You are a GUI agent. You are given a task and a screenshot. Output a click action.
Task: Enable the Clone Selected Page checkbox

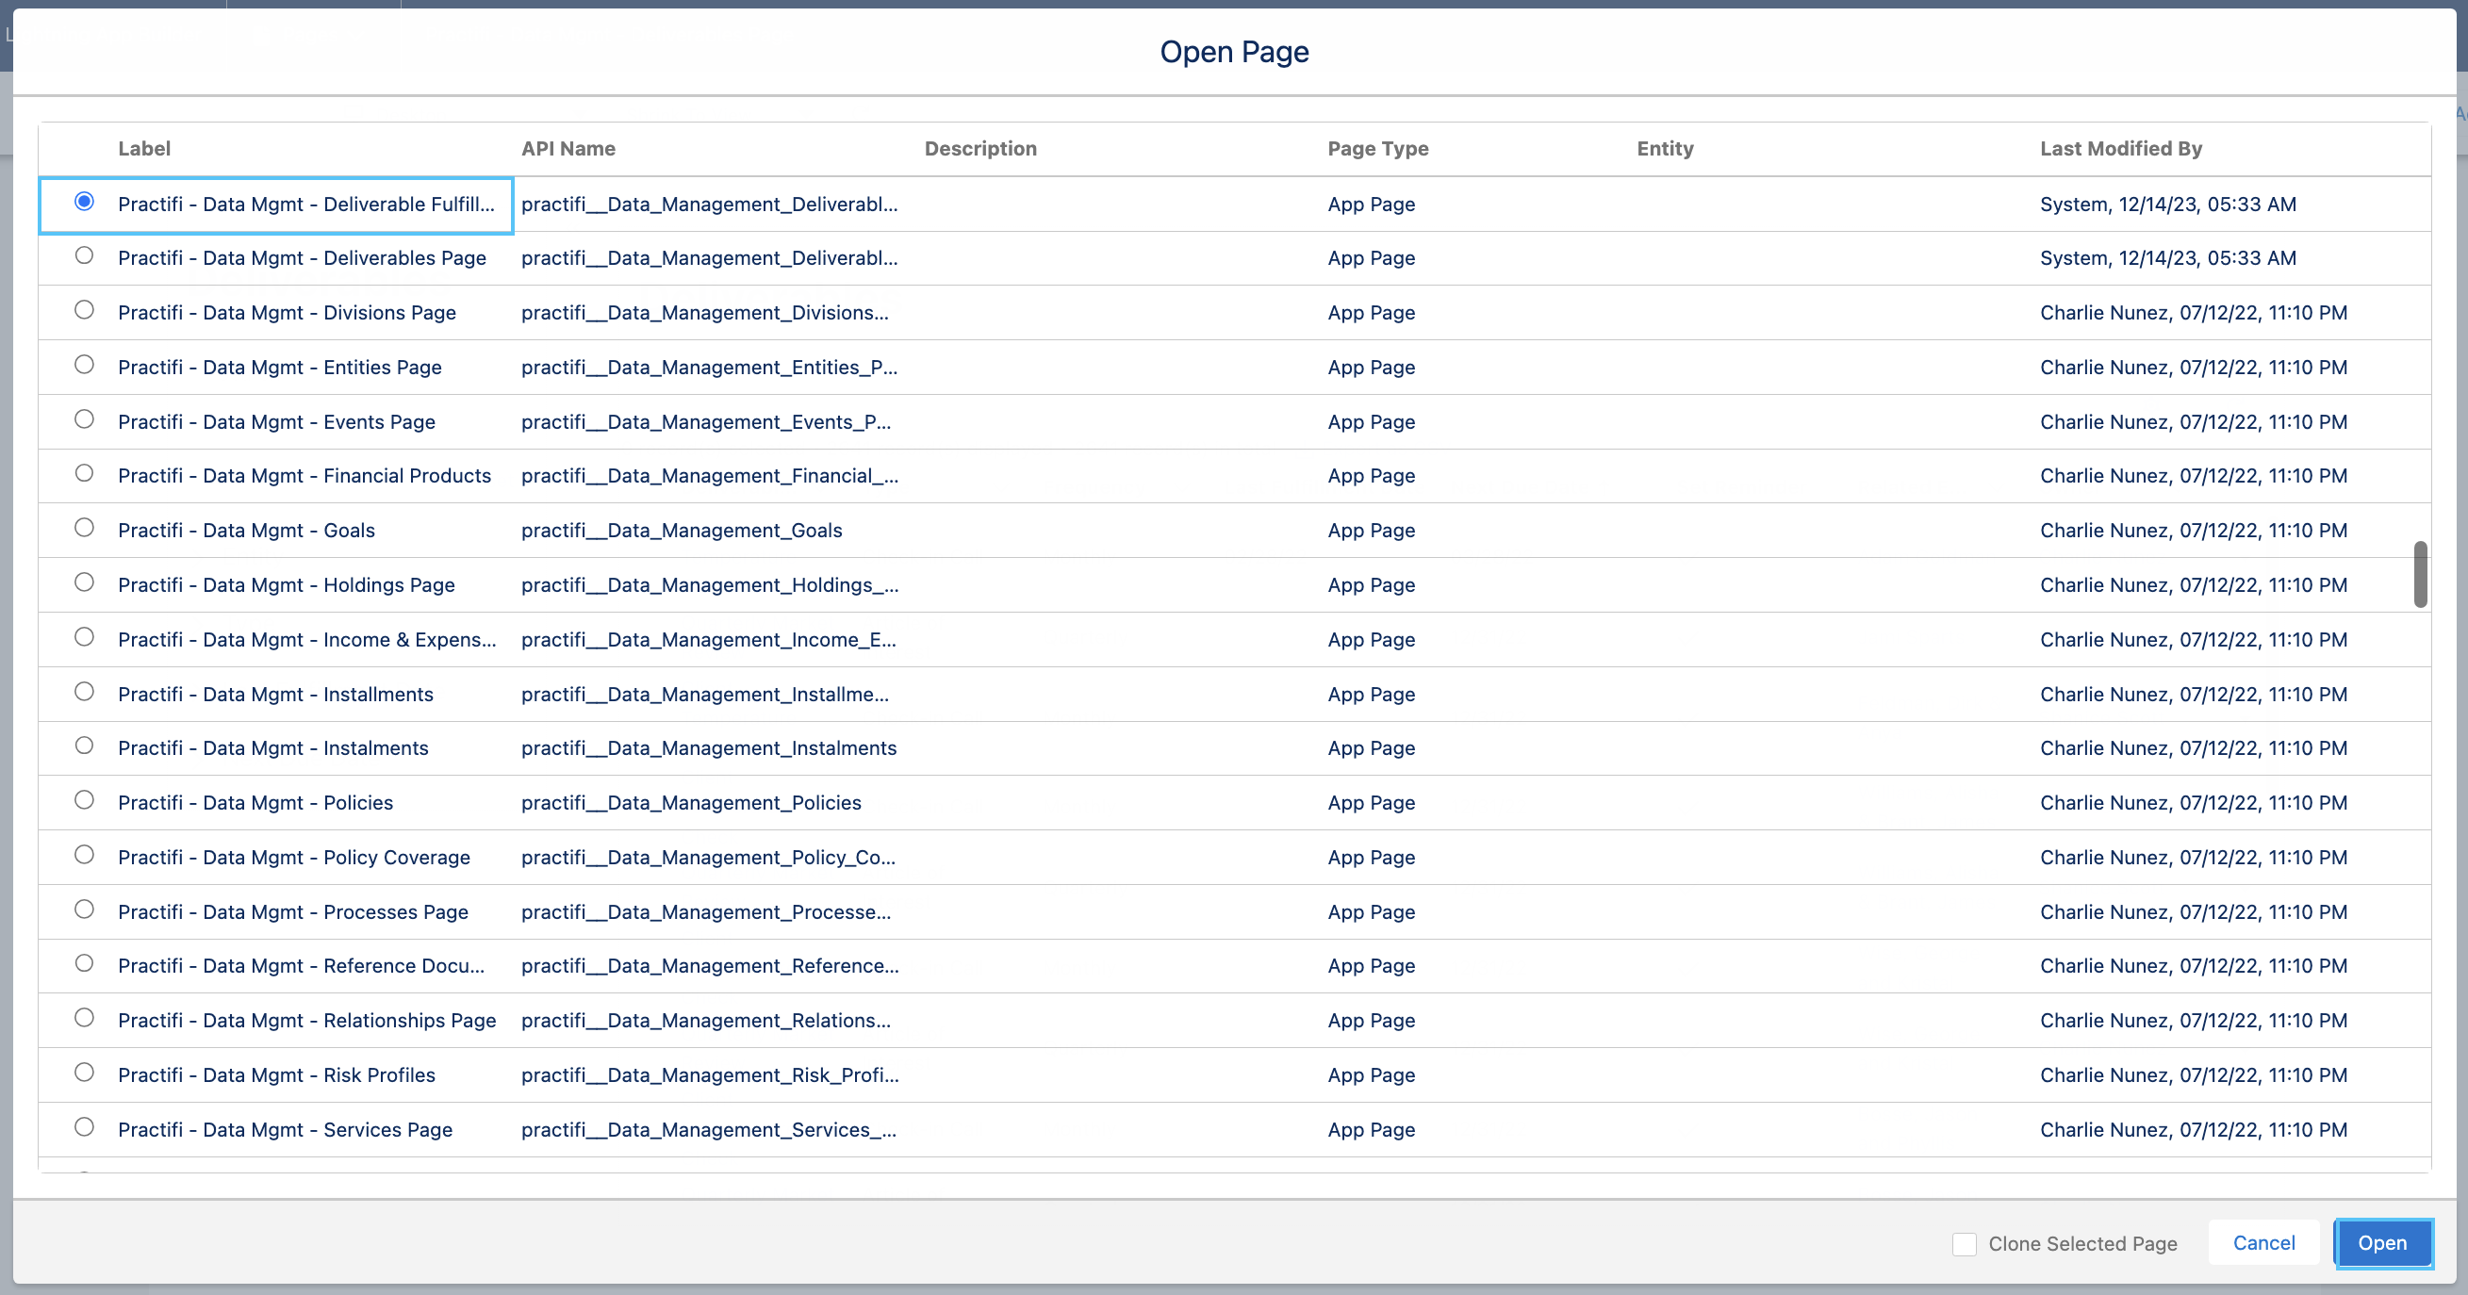tap(1964, 1243)
